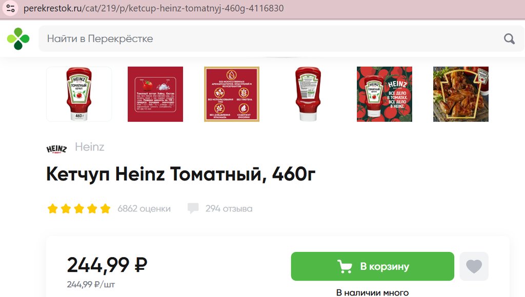Viewport: 525px width, 297px height.
Task: Click the five-star rating
Action: (79, 209)
